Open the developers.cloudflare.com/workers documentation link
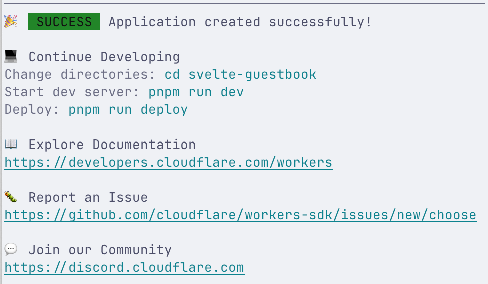488x284 pixels. tap(168, 163)
